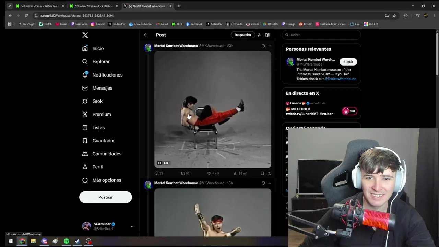439x247 pixels.
Task: Pause the GIF on the first post
Action: coord(159,163)
